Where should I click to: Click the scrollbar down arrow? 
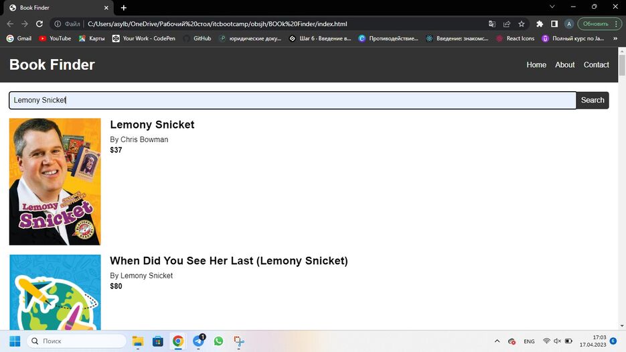pyautogui.click(x=622, y=326)
